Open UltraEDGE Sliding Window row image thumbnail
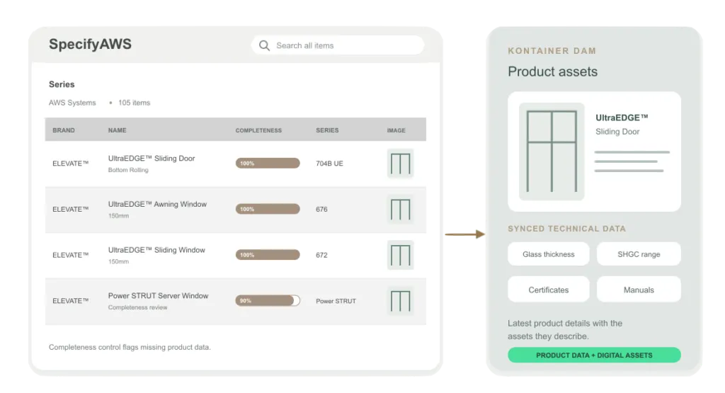The image size is (725, 393). (x=400, y=255)
